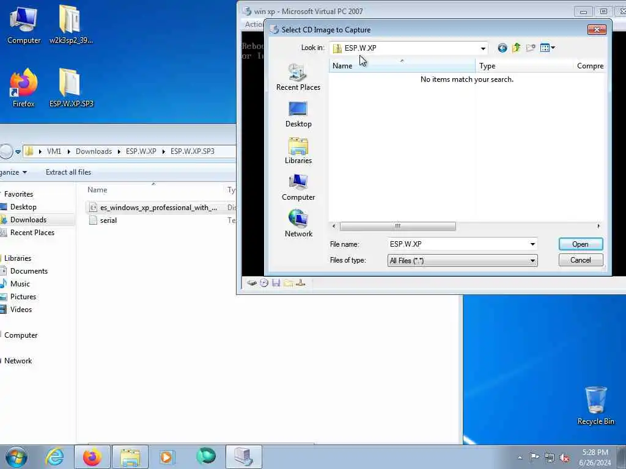This screenshot has height=469, width=626.
Task: Create new folder in capture dialog
Action: tap(530, 48)
